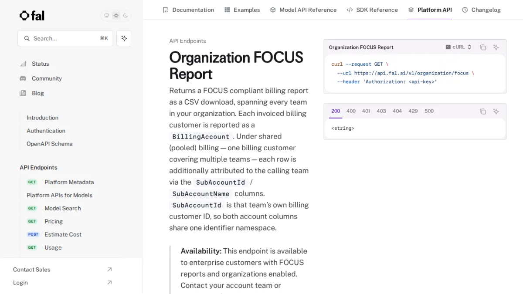The image size is (523, 294).
Task: Ask AI about the response example
Action: click(x=496, y=112)
